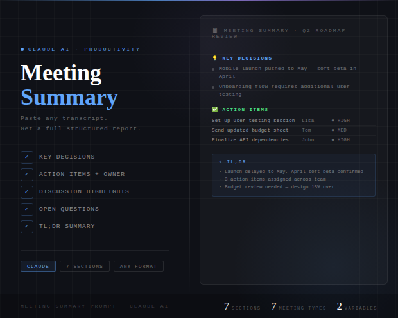Click the 7 Meeting Types stat in footer
The image size is (398, 318).
coord(298,307)
